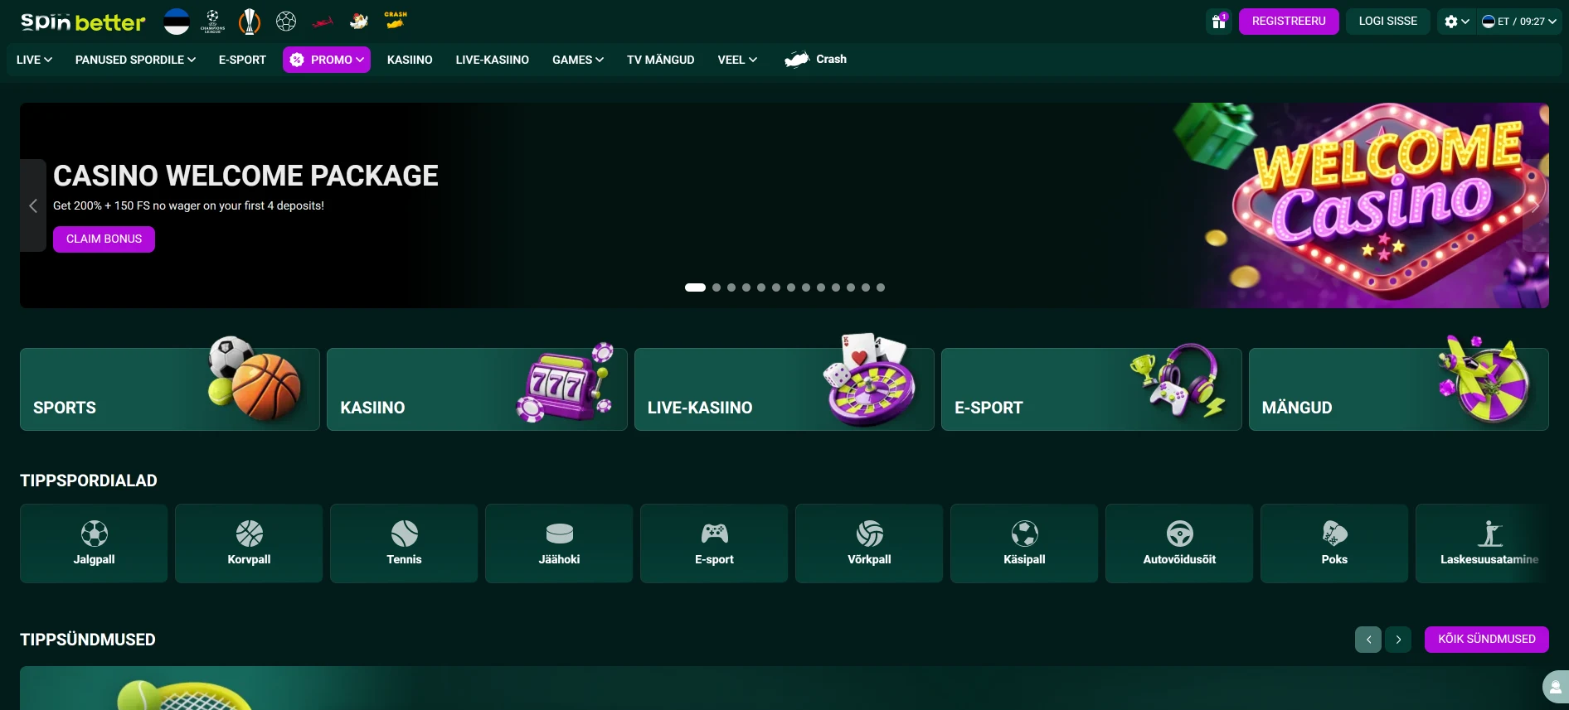Open Champions League shortcut icon

pos(213,22)
